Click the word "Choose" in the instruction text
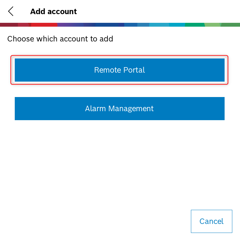 click(21, 39)
